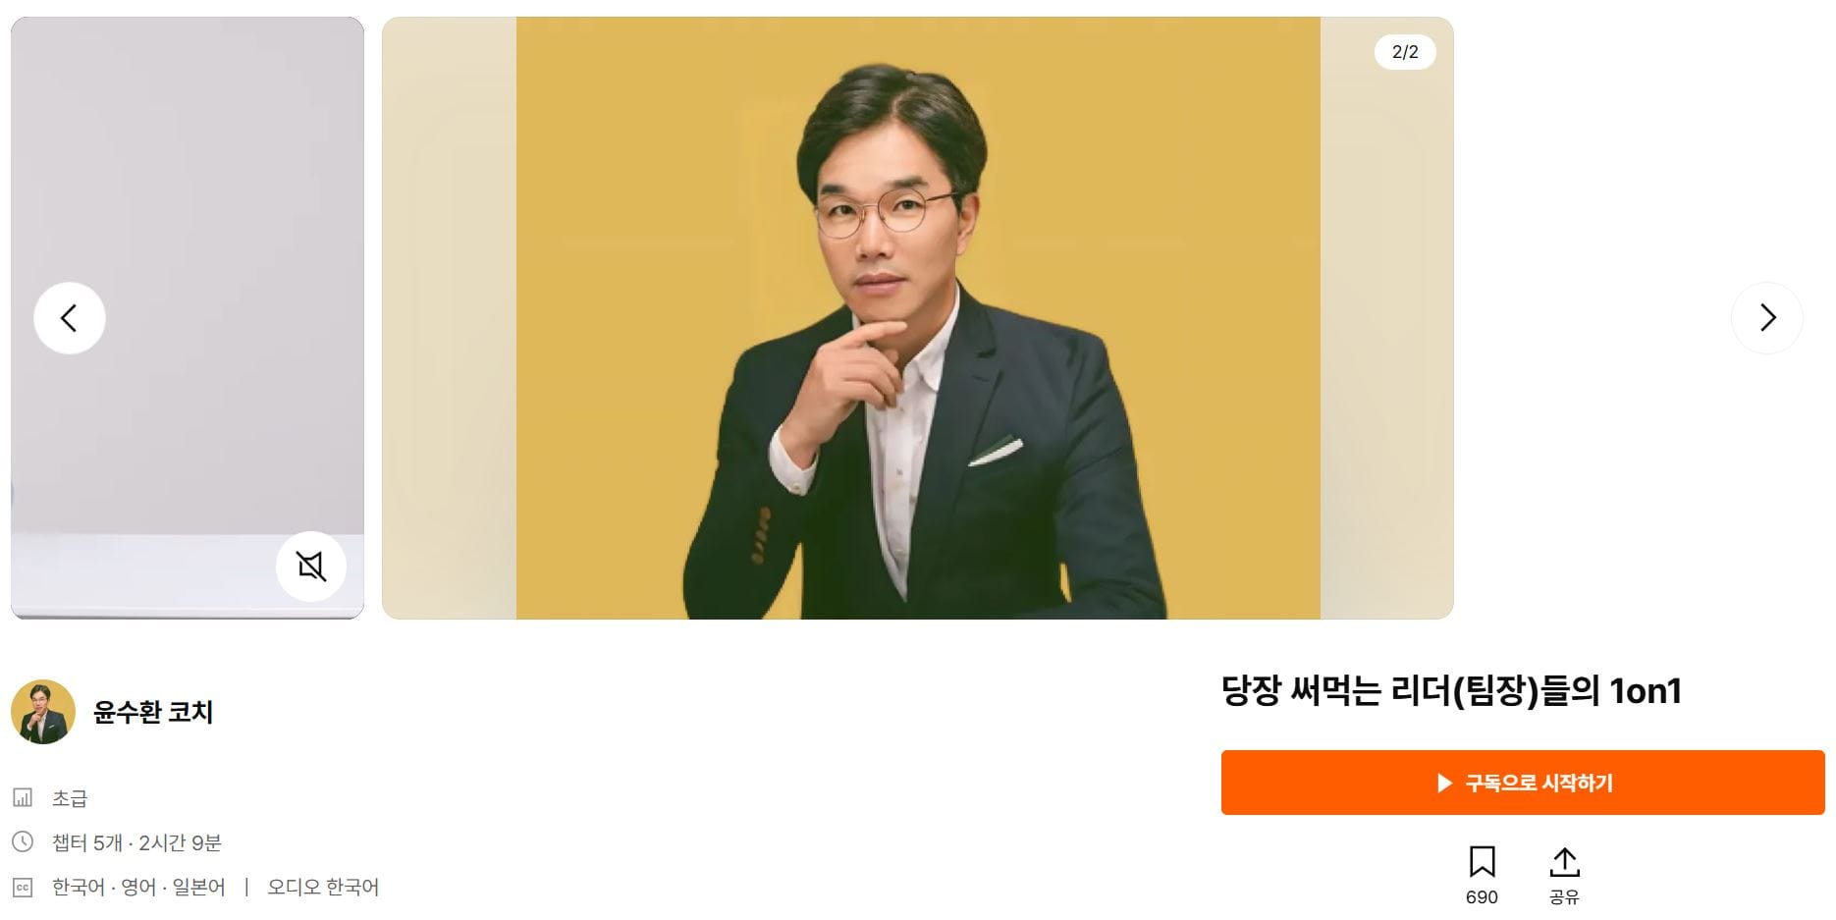Select the preview video slide on the left
Viewport: 1836px width, 920px height.
tap(188, 318)
